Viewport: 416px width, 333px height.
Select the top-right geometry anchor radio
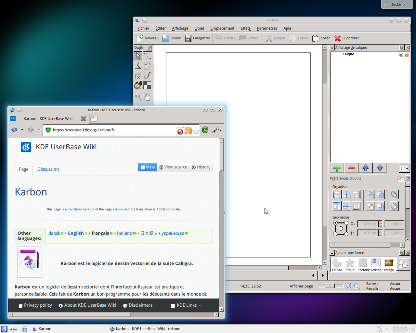[x=346, y=223]
